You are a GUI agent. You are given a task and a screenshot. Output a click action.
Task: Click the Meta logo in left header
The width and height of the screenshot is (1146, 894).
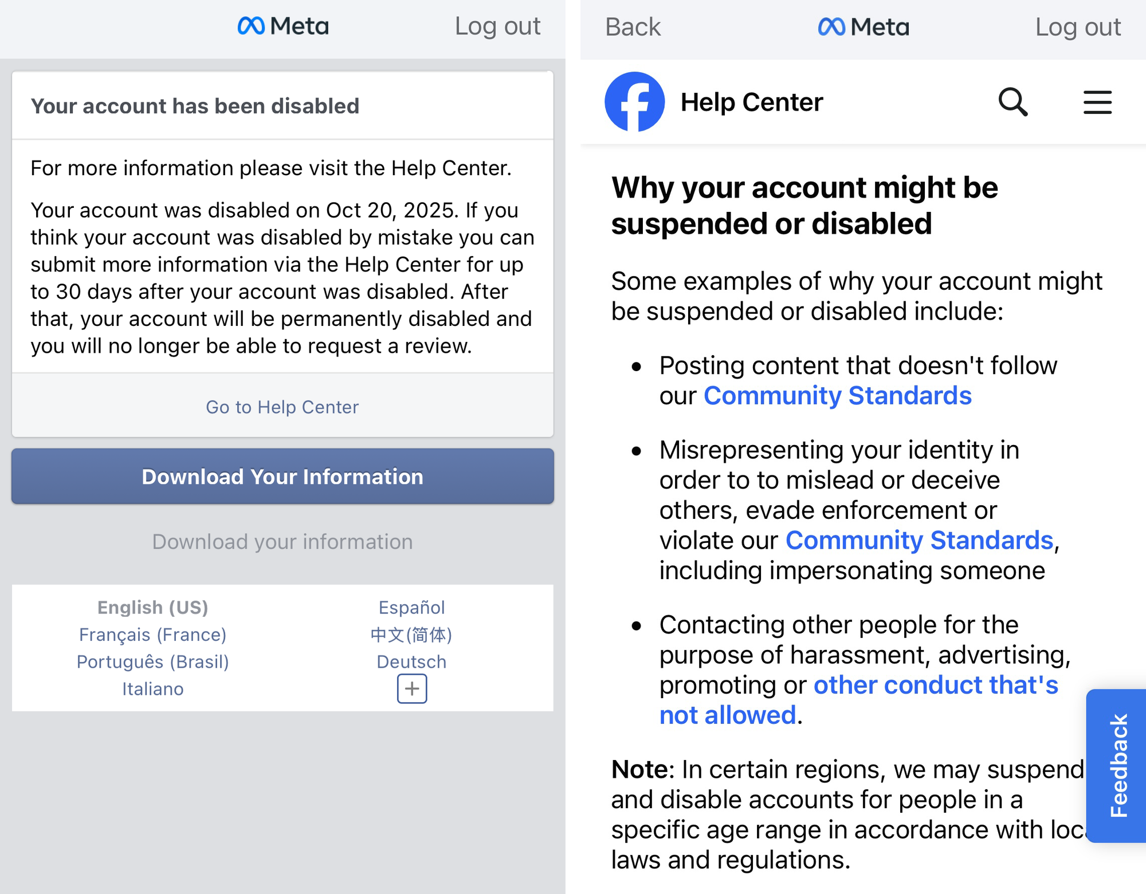tap(283, 26)
